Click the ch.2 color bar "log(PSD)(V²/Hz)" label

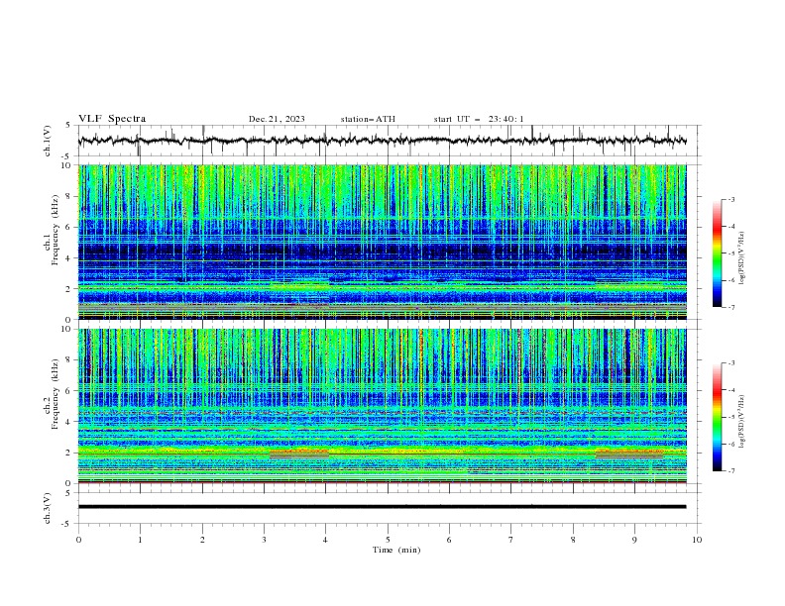pos(742,422)
